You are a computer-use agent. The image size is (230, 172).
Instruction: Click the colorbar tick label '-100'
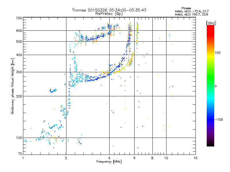click(219, 120)
